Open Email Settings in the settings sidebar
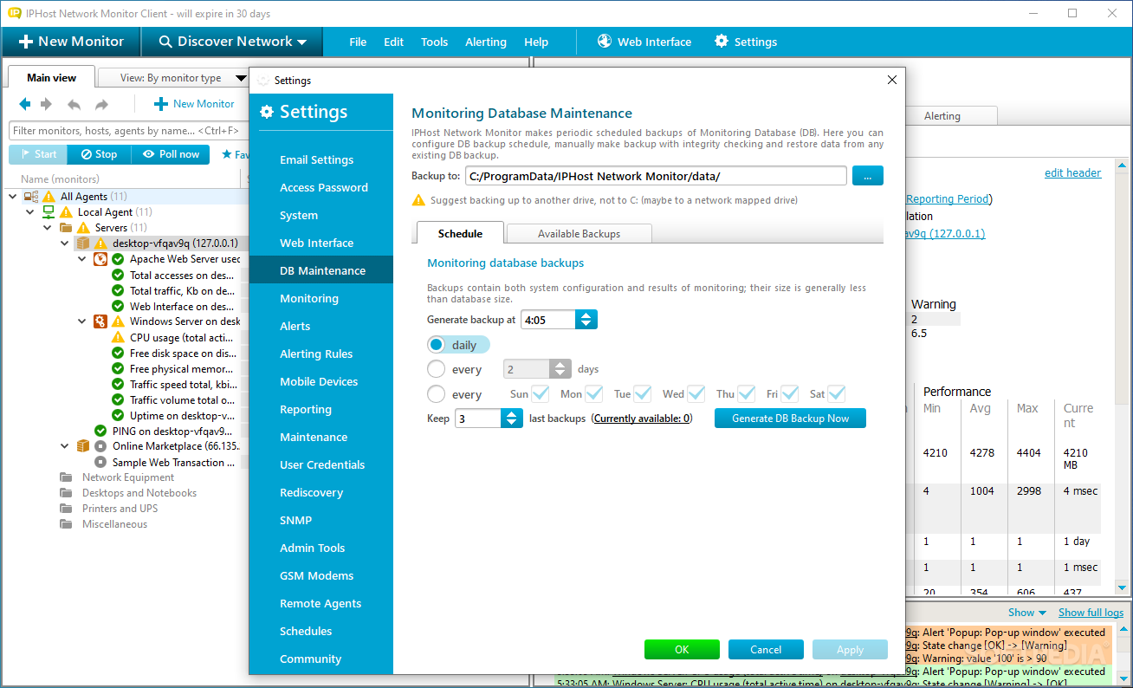Viewport: 1133px width, 688px height. click(x=317, y=159)
